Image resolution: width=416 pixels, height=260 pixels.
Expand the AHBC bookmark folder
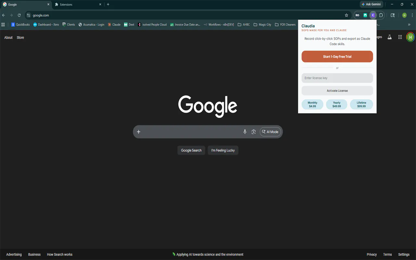tap(244, 24)
